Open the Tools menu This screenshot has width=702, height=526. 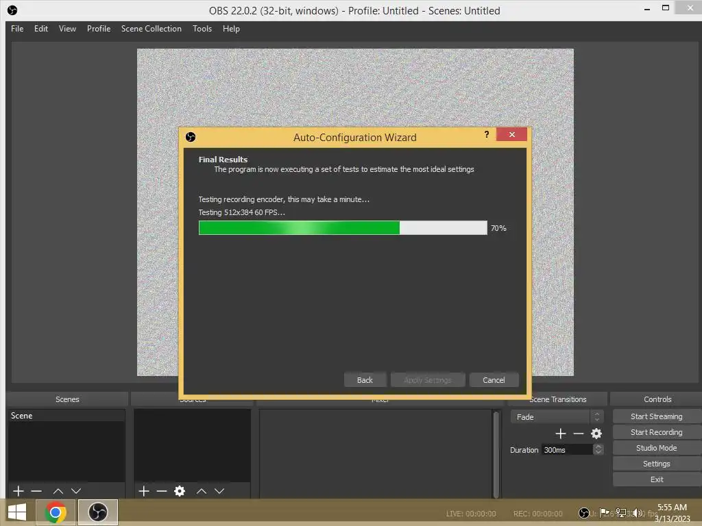pos(202,29)
